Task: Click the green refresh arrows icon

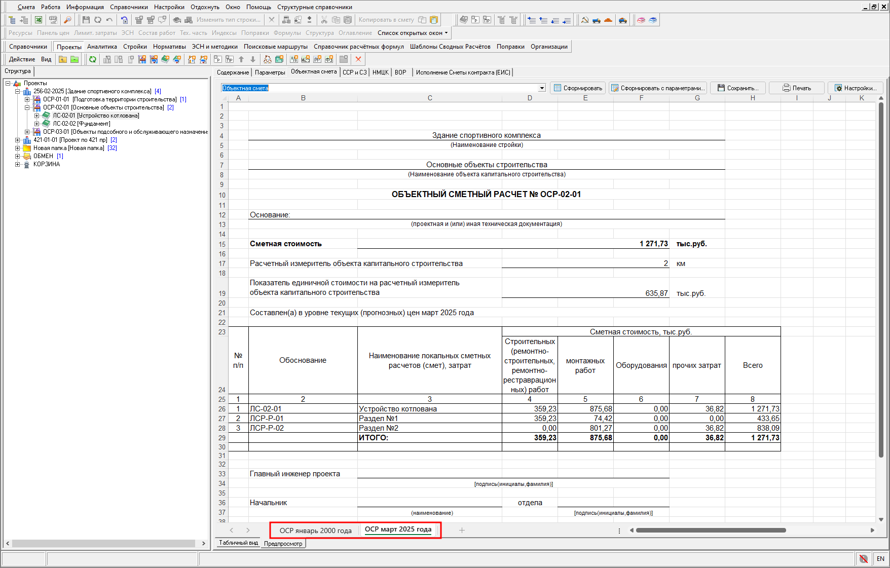Action: pyautogui.click(x=93, y=59)
